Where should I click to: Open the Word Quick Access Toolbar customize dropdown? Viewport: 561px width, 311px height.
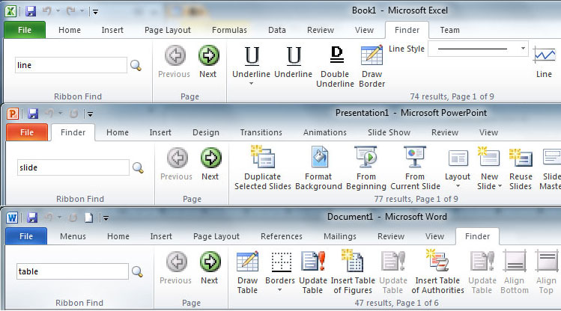click(106, 218)
